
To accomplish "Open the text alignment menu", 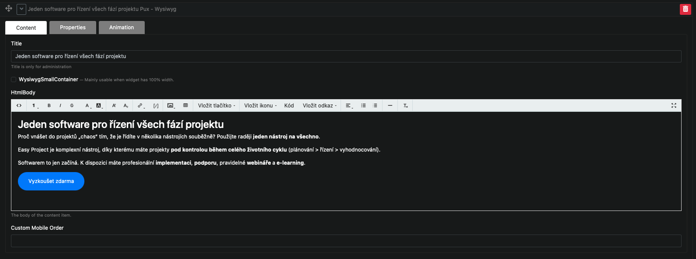I will point(349,106).
